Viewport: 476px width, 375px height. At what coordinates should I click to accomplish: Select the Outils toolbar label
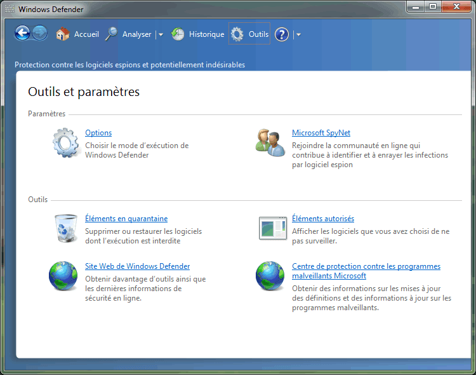[259, 34]
